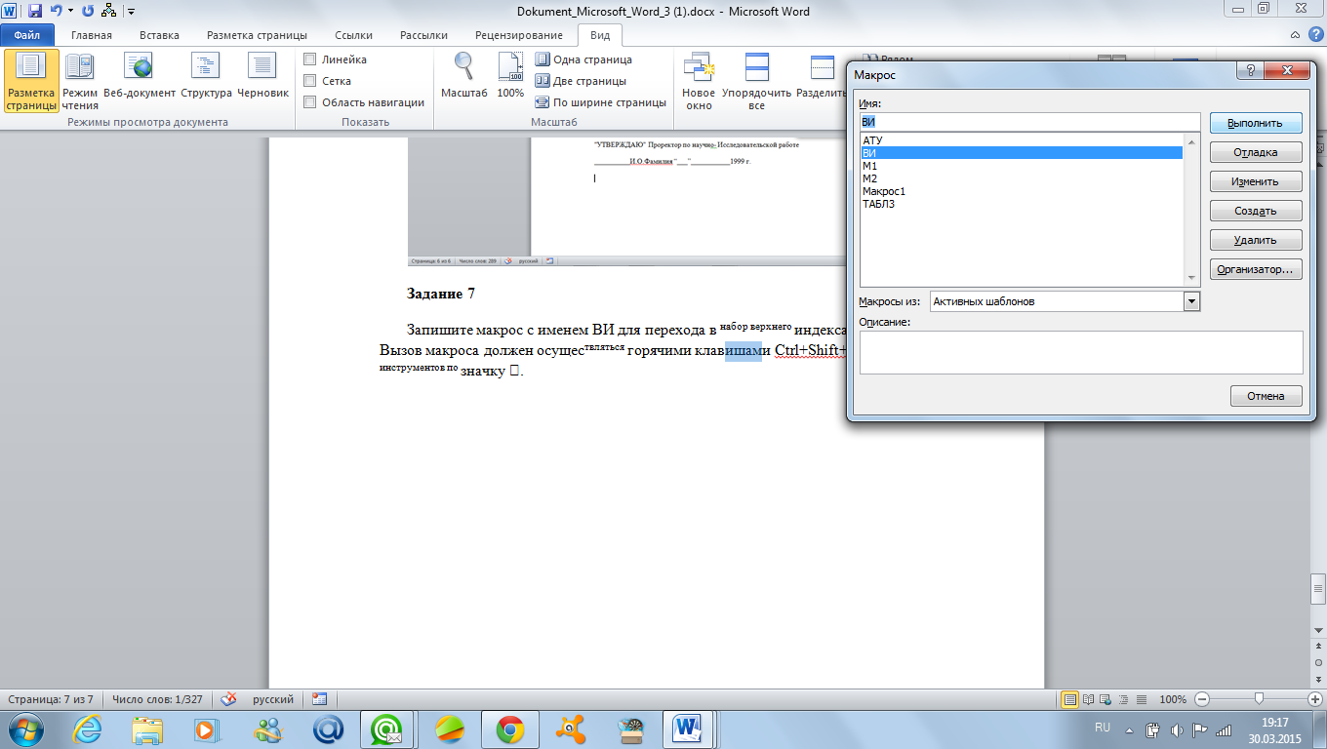The width and height of the screenshot is (1327, 749).
Task: Switch to the Home (Главная) tab
Action: pos(92,35)
